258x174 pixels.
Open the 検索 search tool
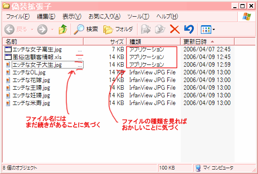[x=86, y=29]
